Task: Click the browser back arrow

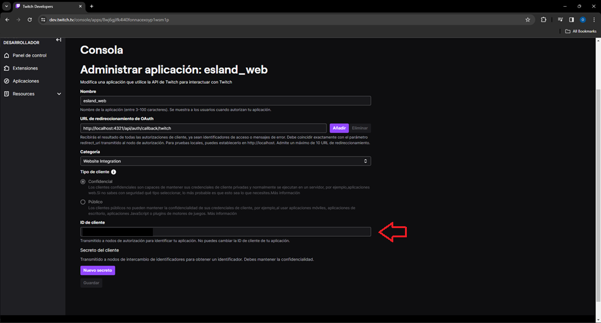Action: (x=7, y=20)
